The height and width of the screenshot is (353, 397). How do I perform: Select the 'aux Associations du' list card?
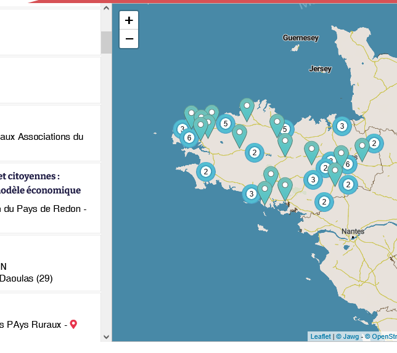tap(42, 137)
